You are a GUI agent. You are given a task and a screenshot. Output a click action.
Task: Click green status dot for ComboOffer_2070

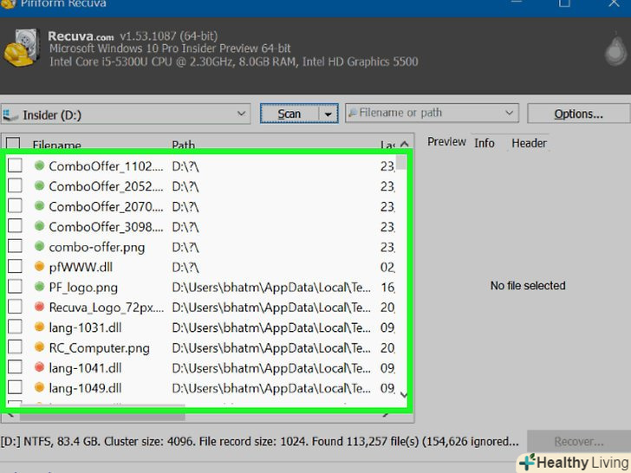[x=39, y=205]
